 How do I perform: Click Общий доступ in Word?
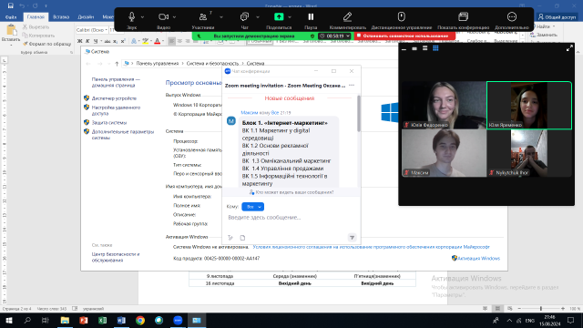point(557,16)
